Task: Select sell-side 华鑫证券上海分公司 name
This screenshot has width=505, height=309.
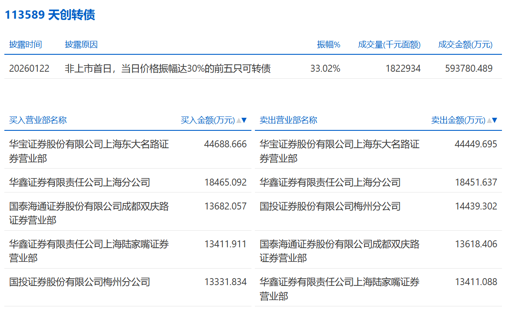Action: tap(330, 183)
